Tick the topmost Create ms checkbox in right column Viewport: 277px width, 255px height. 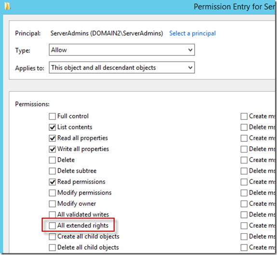point(244,116)
